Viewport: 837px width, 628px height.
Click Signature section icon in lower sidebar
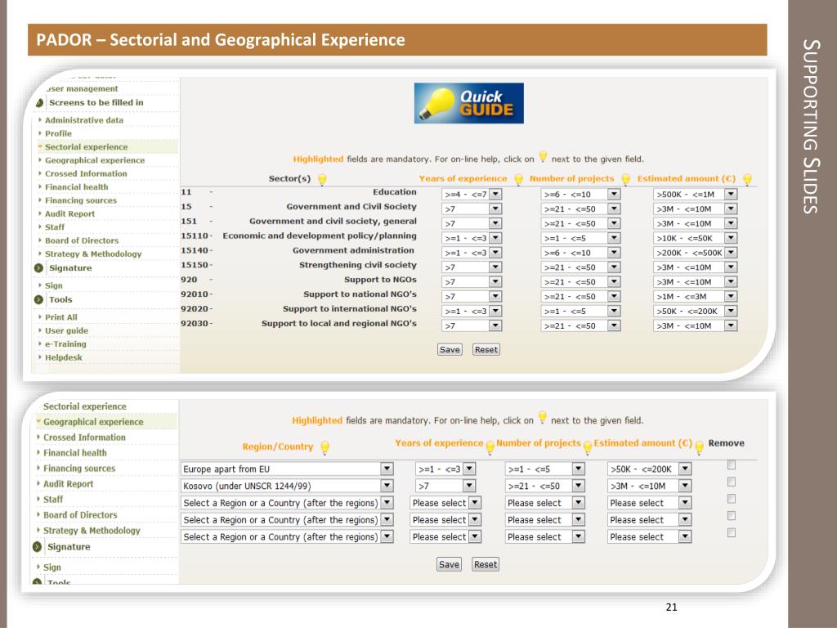[37, 547]
